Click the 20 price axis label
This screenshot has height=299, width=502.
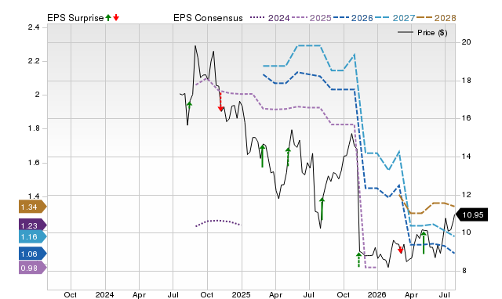pos(466,41)
